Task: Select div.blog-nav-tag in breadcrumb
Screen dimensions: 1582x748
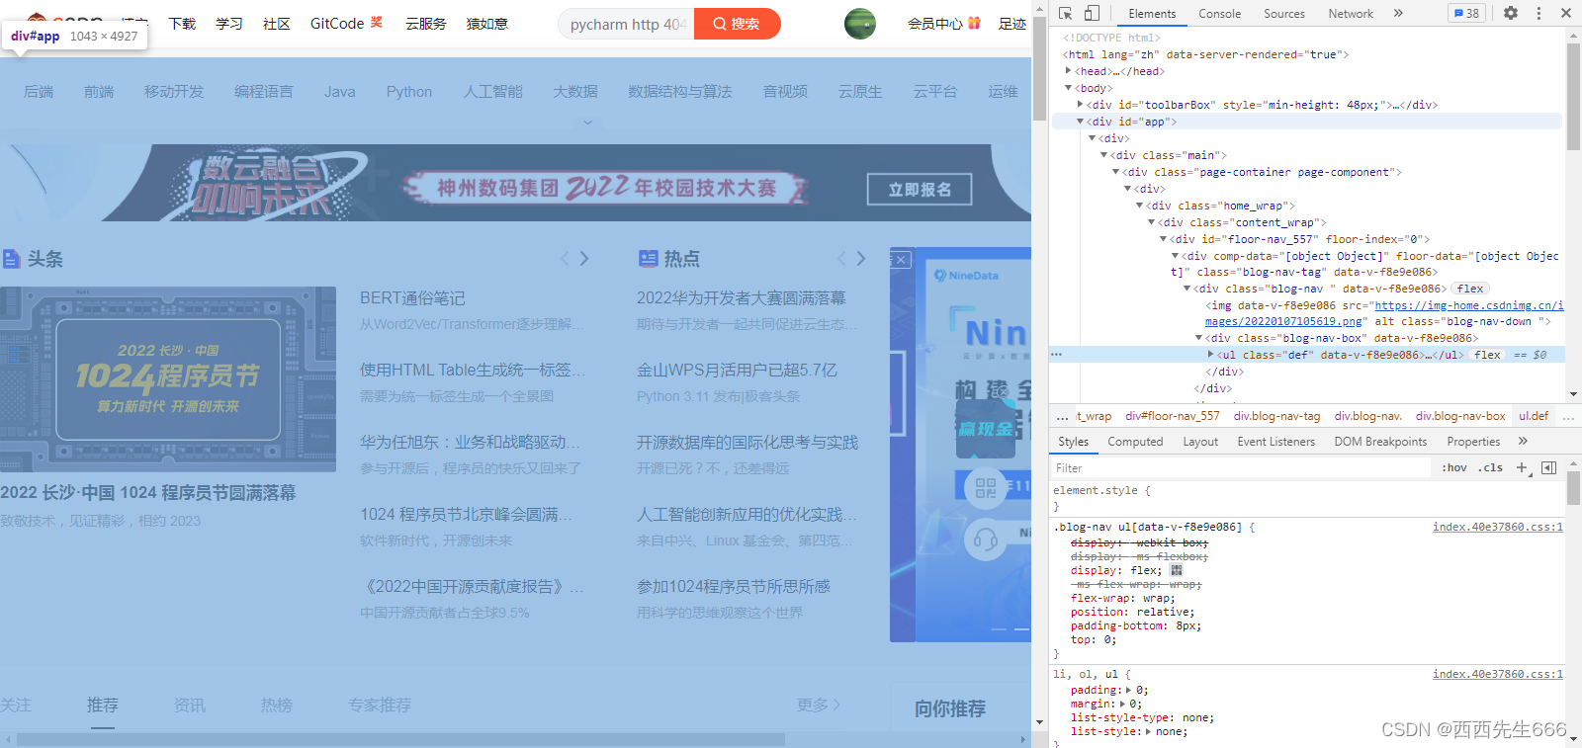Action: 1276,416
